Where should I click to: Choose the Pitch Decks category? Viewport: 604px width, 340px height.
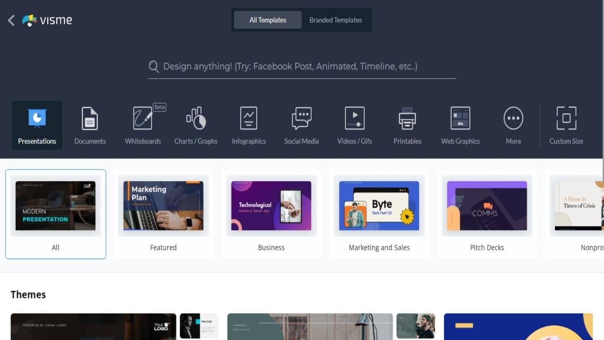click(487, 214)
